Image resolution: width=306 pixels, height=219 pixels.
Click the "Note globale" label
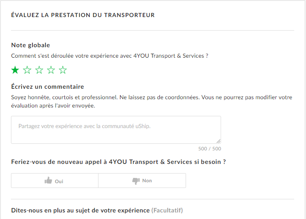point(31,45)
